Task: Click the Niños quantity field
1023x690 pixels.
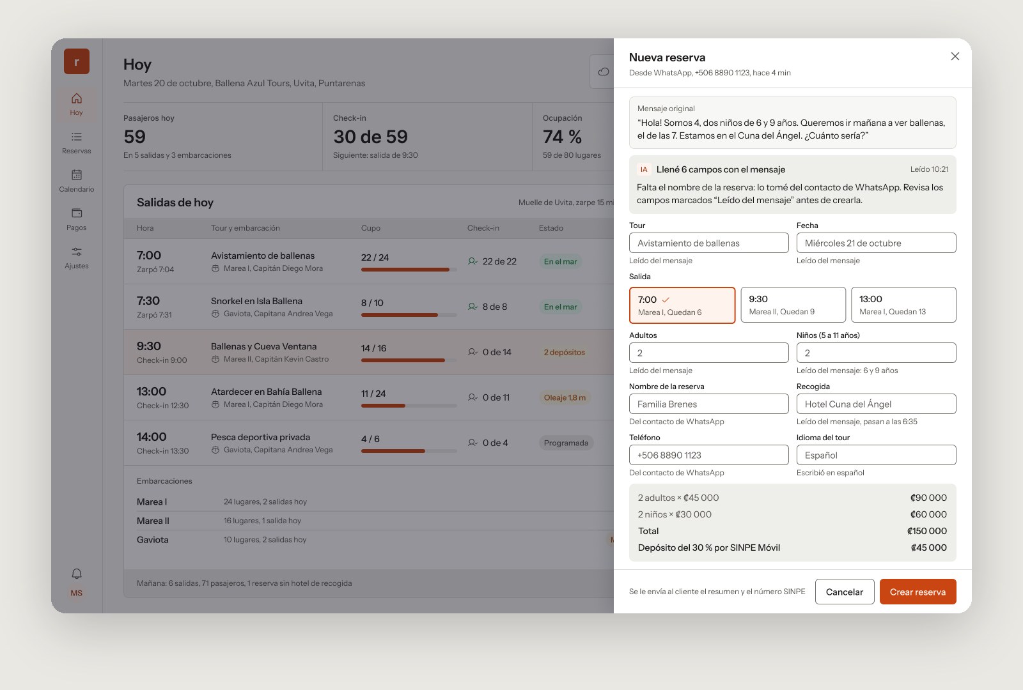Action: [x=876, y=353]
